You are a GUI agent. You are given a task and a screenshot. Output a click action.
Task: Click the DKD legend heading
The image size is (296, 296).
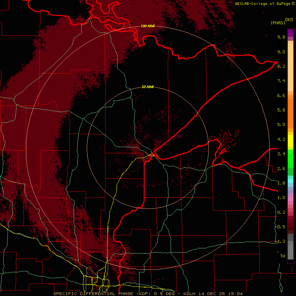(x=289, y=20)
